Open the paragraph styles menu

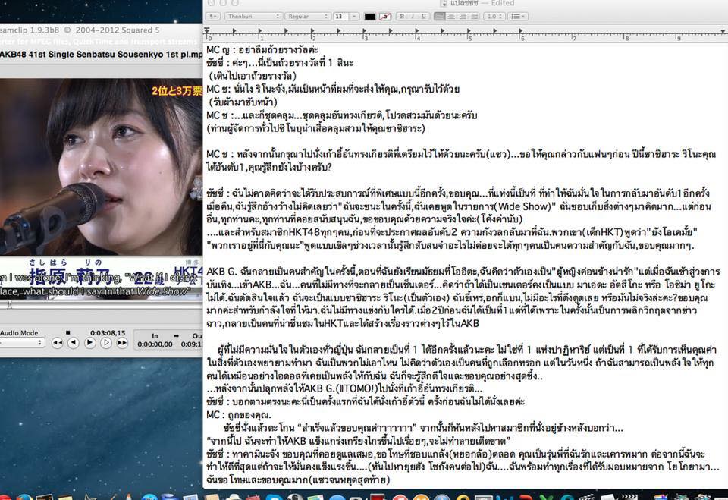tap(213, 16)
